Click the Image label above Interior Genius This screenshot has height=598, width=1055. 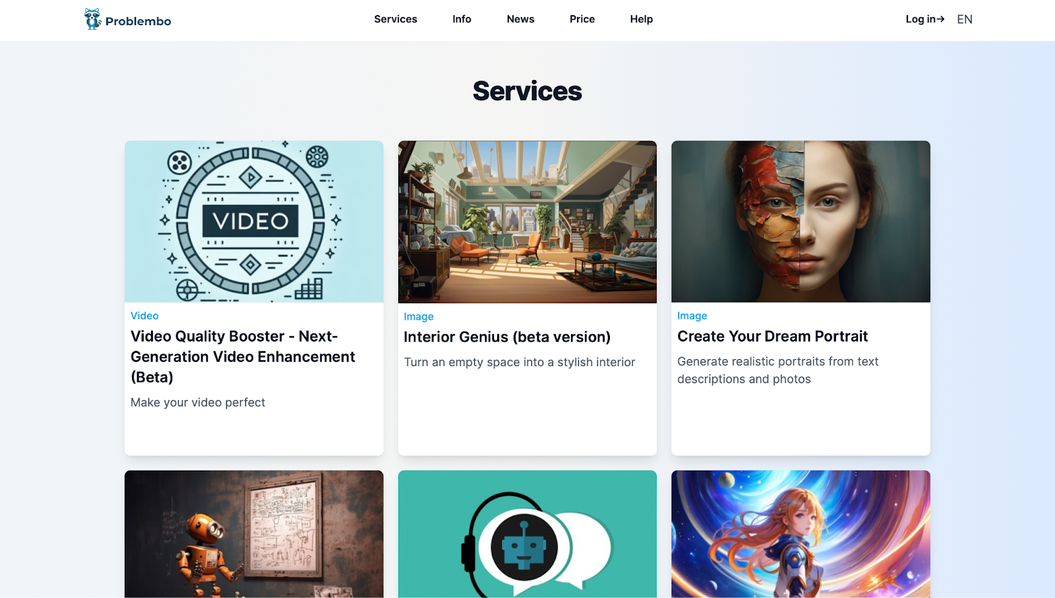point(419,316)
